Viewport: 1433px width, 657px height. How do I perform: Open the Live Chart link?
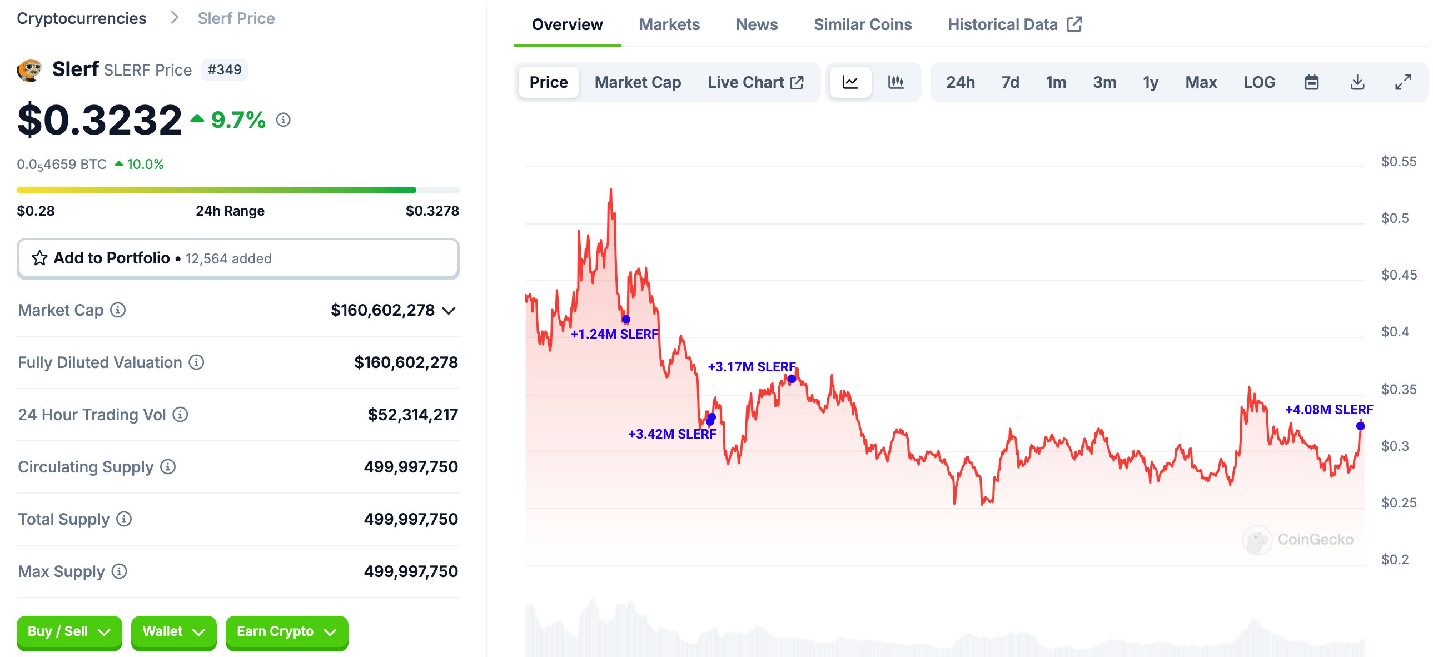point(755,82)
